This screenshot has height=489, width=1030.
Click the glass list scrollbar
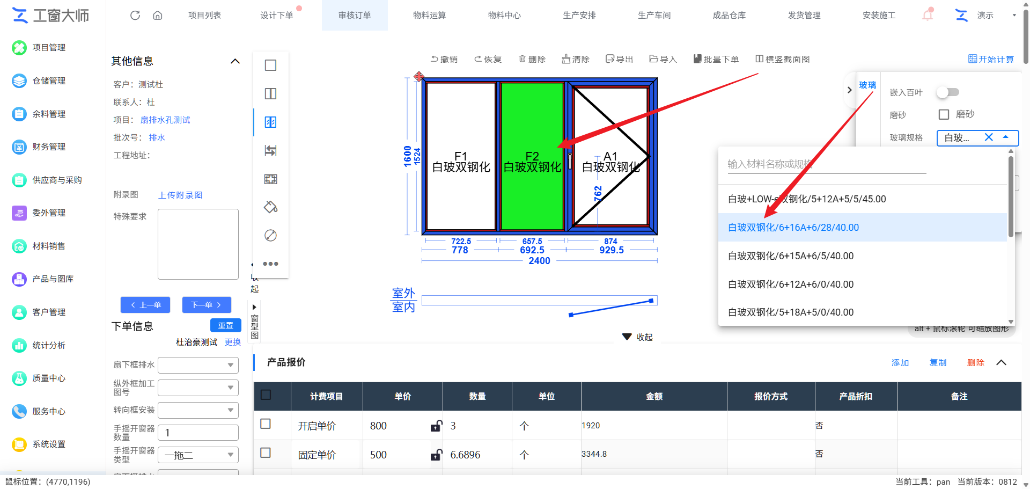1011,196
